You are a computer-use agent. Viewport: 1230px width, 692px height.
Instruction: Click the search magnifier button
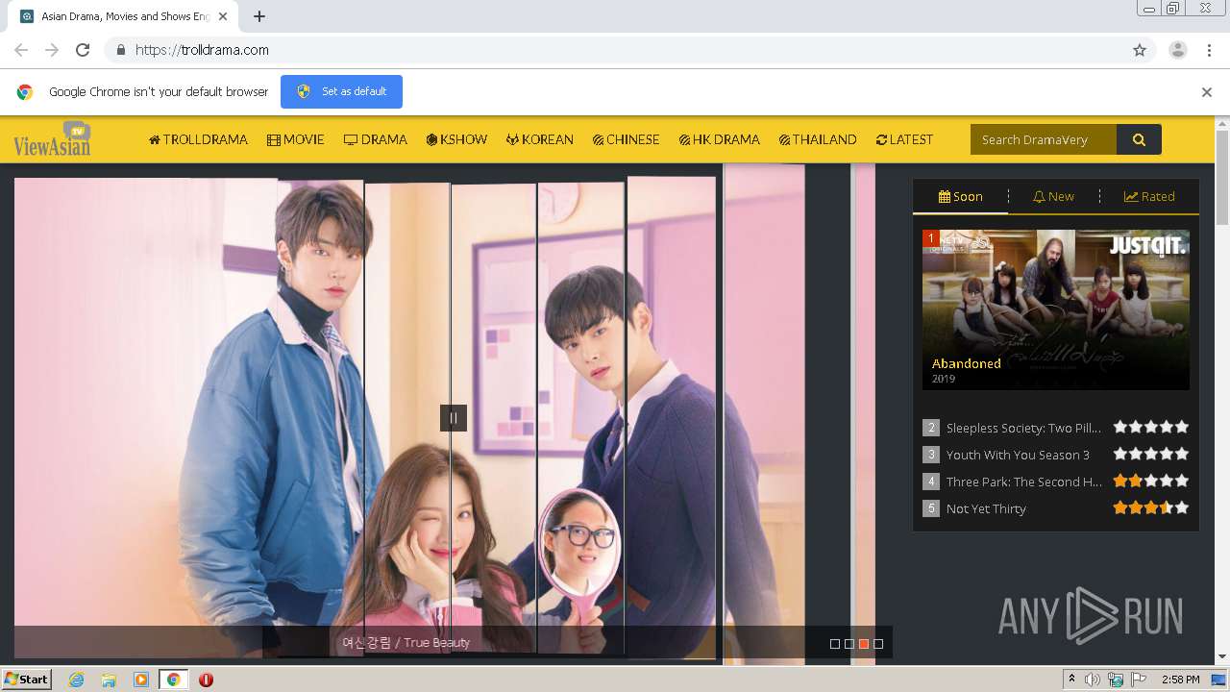pyautogui.click(x=1139, y=139)
